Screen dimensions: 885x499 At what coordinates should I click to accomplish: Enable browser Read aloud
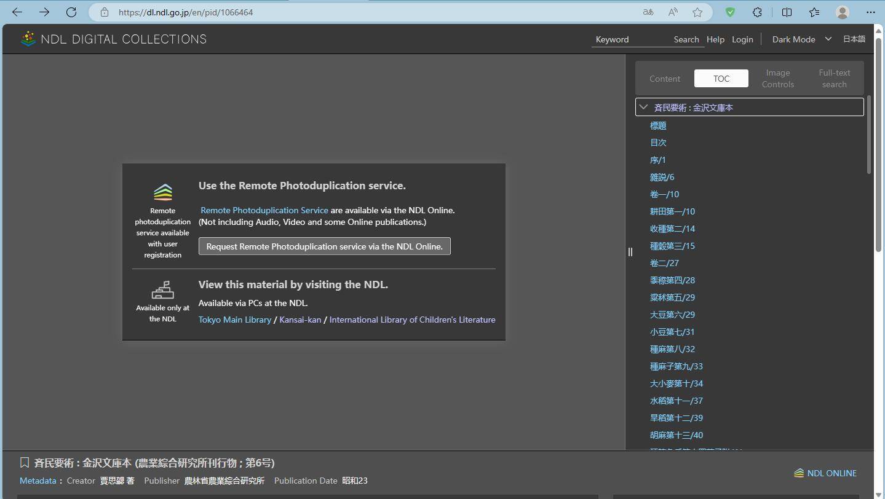pos(673,12)
